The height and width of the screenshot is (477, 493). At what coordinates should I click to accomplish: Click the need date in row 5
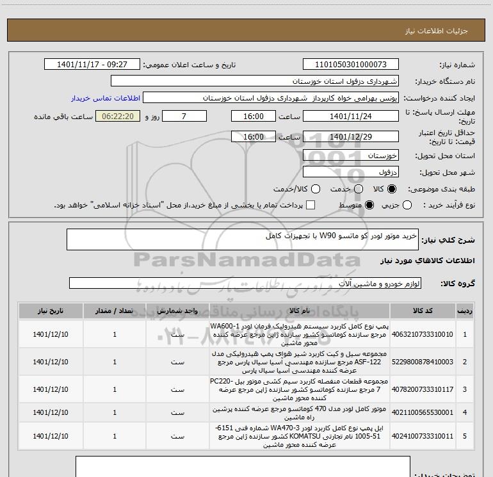click(51, 436)
